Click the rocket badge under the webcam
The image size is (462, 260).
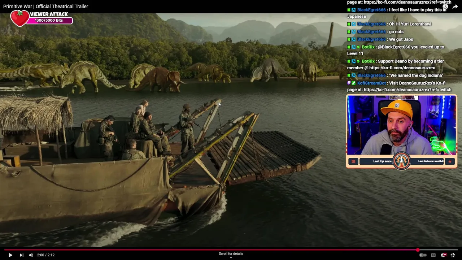[401, 161]
